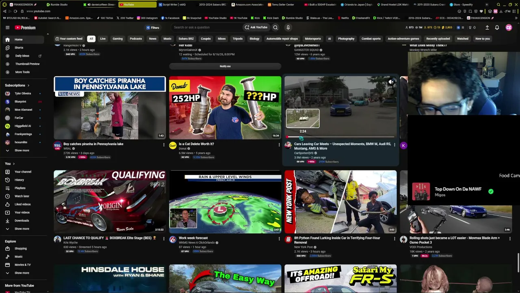Screen dimensions: 520x293
Task: Open Music under Explore
Action: tap(19, 257)
